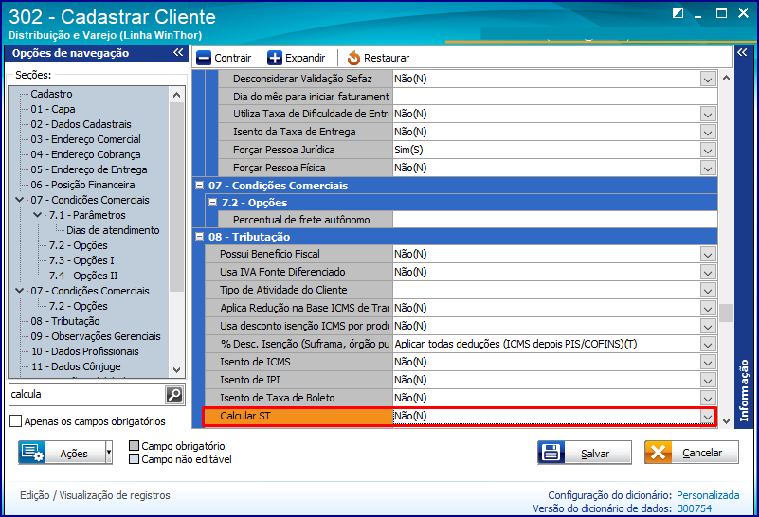The image size is (759, 517).
Task: Click the search field containing calcula
Action: [x=87, y=395]
